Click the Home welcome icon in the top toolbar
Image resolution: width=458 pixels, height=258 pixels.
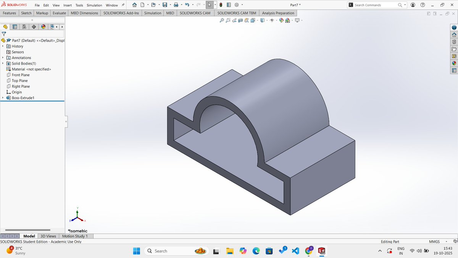pos(134,5)
